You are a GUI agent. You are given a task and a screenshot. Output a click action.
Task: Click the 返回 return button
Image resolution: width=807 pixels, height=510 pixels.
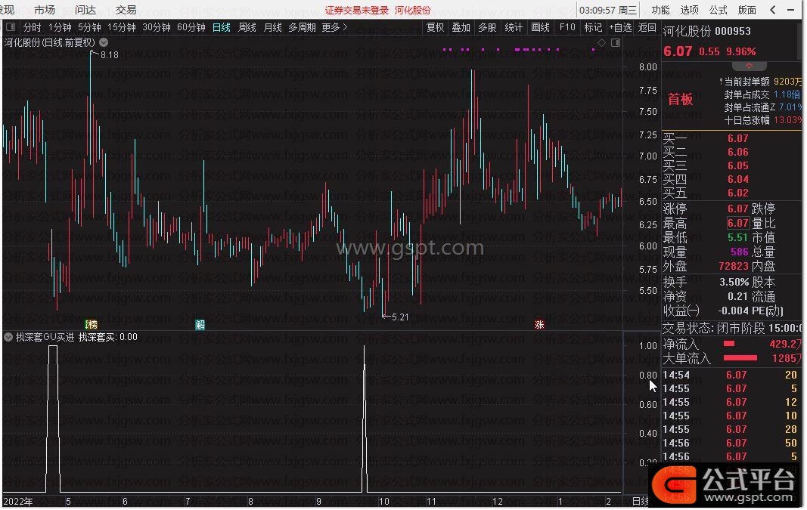(647, 27)
